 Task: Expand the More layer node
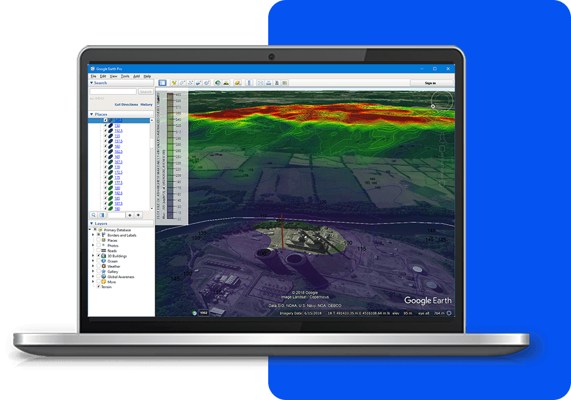point(93,281)
